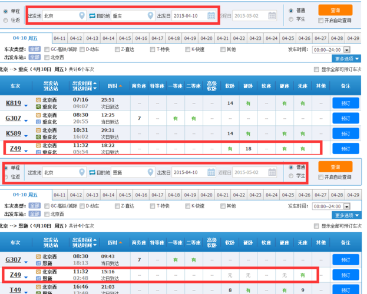Select 普通 radio in top search panel

click(x=291, y=11)
